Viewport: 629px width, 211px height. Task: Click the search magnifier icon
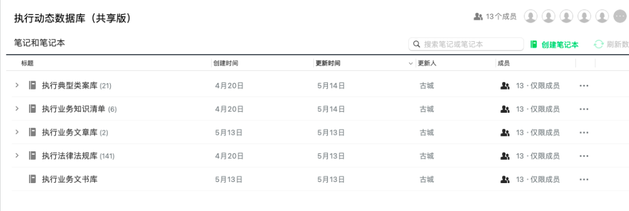coord(416,44)
